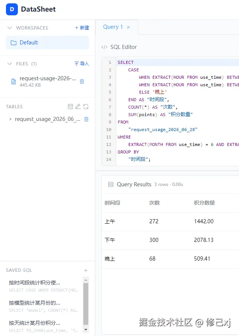Viewport: 239px width, 336px height.
Task: Click the saved SQL scrollbar down arrow
Action: 86,330
